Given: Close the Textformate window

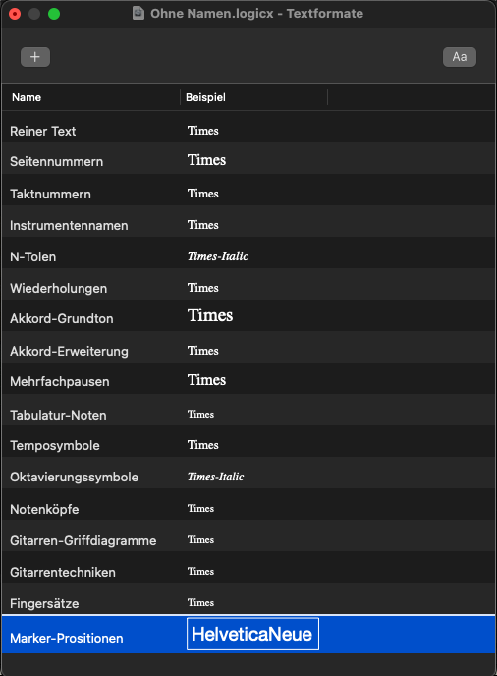Looking at the screenshot, I should [15, 14].
